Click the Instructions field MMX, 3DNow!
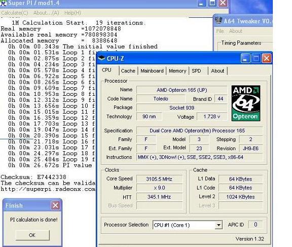 point(199,157)
